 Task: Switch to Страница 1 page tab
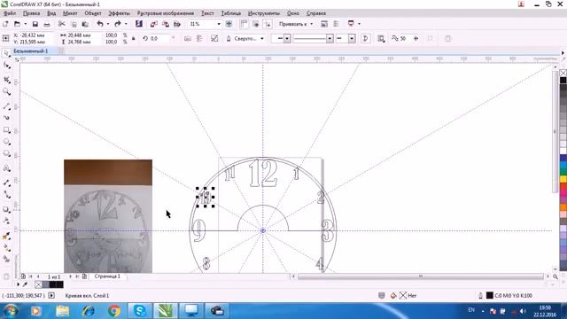point(107,276)
